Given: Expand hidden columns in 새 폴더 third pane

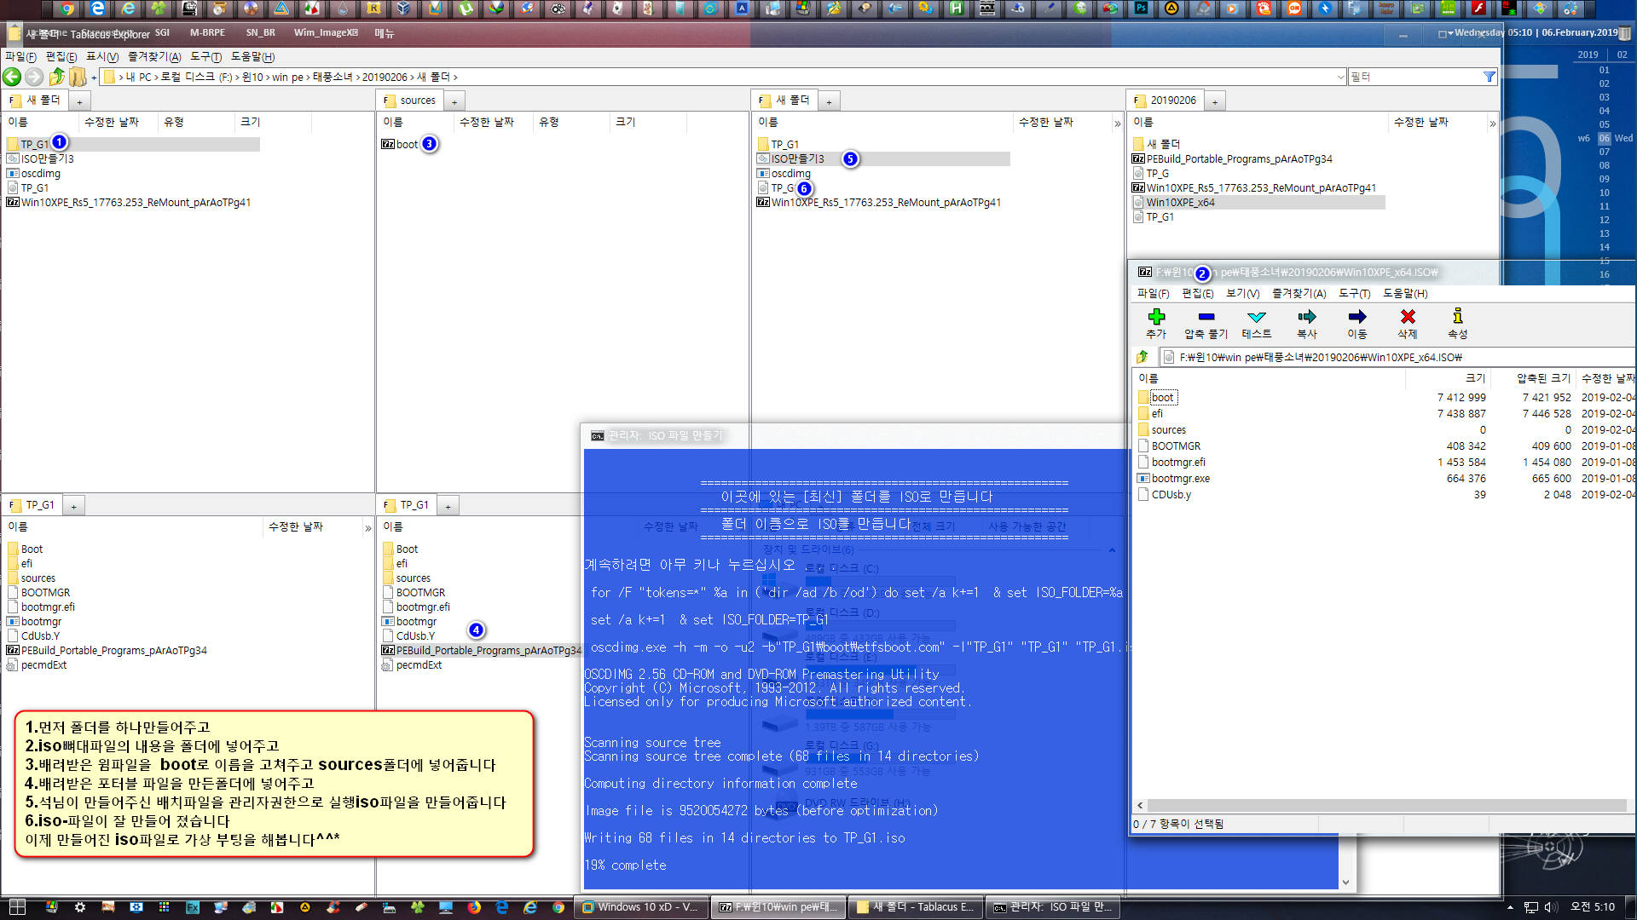Looking at the screenshot, I should coord(1117,124).
